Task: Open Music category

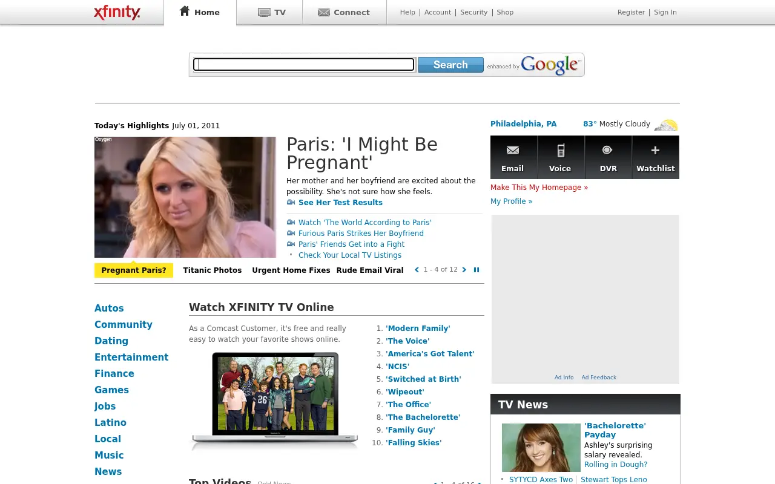Action: [109, 456]
